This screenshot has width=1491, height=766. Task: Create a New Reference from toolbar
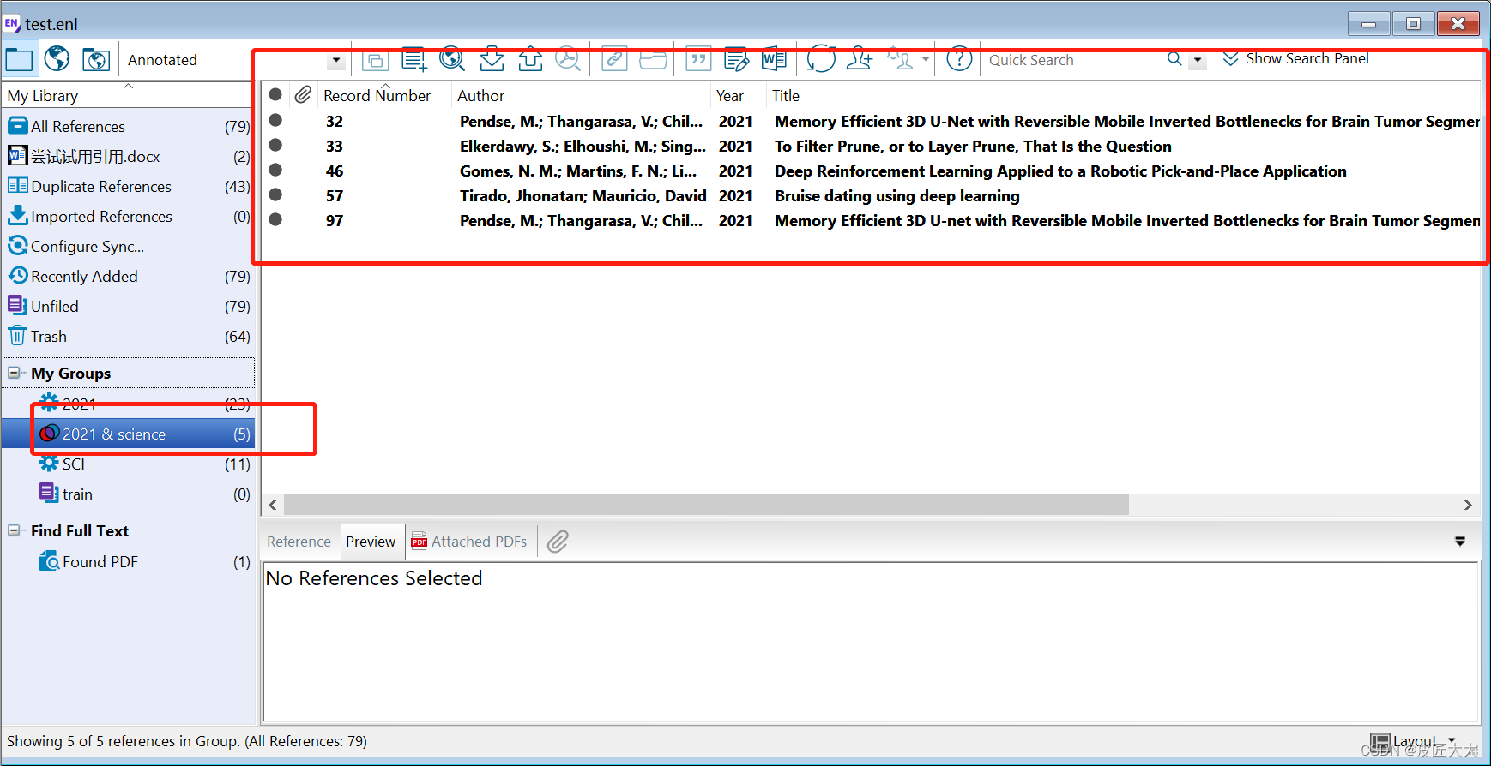[x=413, y=59]
